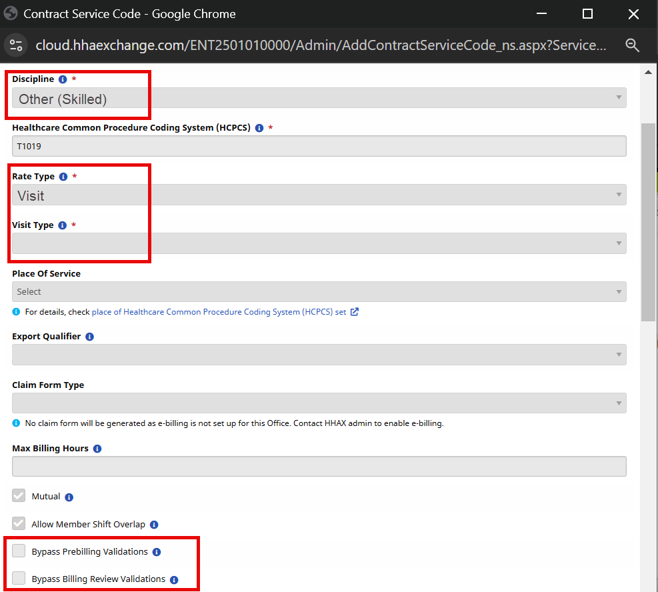
Task: Toggle the Mutual checkbox
Action: coord(19,497)
